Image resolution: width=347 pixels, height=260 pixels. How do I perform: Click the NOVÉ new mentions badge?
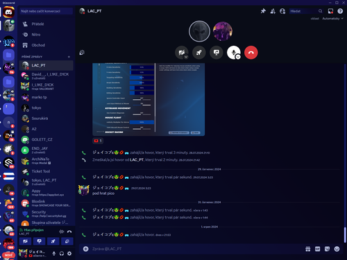[x=9, y=255]
